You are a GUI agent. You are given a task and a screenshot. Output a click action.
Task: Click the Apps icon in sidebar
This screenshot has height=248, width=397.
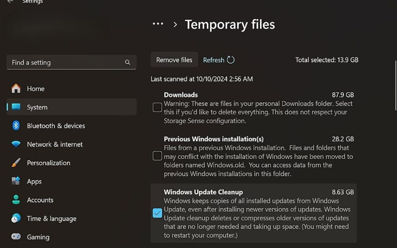tap(16, 181)
